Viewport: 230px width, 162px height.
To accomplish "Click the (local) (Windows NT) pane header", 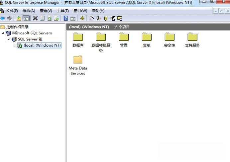I will 89,27.
